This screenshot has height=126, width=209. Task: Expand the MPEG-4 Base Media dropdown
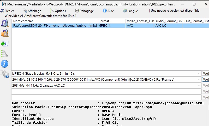199,74
